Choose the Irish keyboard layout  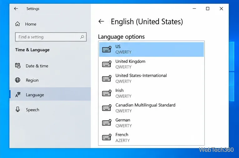151,93
